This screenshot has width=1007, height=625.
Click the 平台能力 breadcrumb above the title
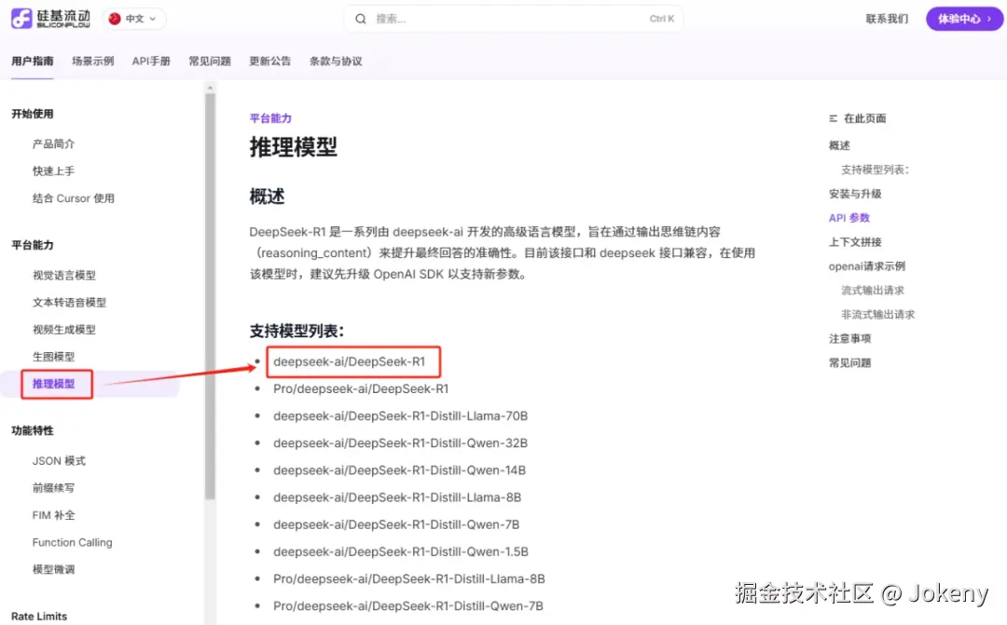(270, 118)
